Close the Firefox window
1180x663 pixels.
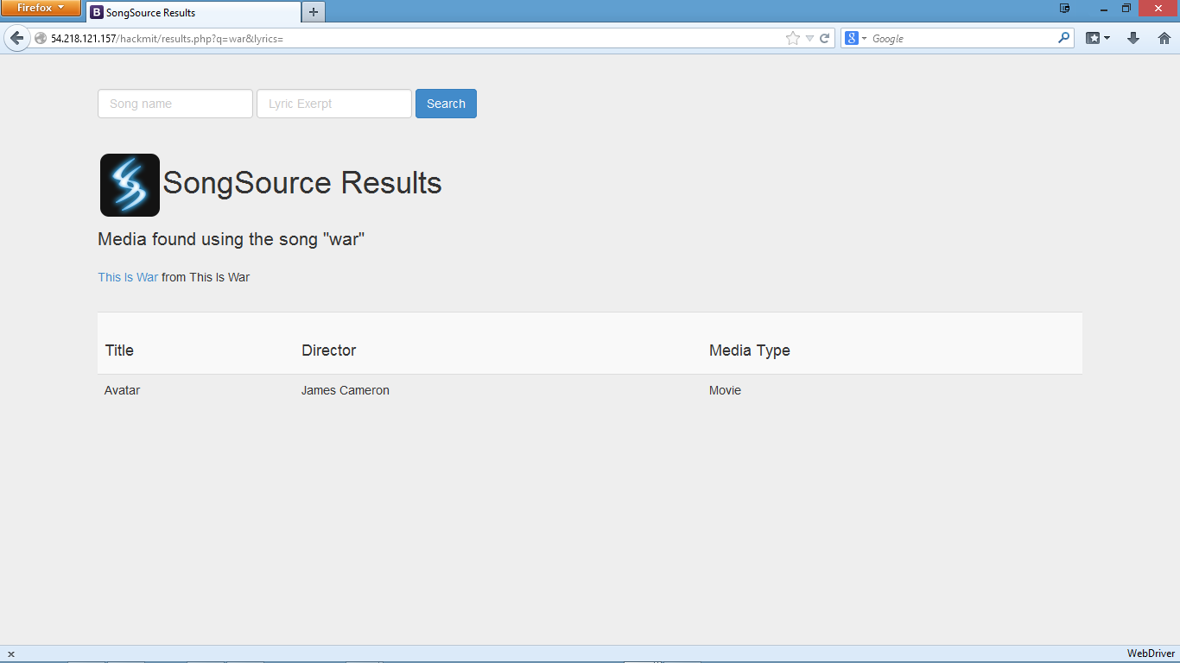click(x=1158, y=8)
